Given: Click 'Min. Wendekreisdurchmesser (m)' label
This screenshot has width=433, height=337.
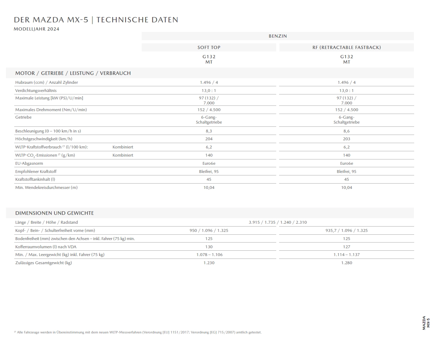Looking at the screenshot, I should pos(46,187).
